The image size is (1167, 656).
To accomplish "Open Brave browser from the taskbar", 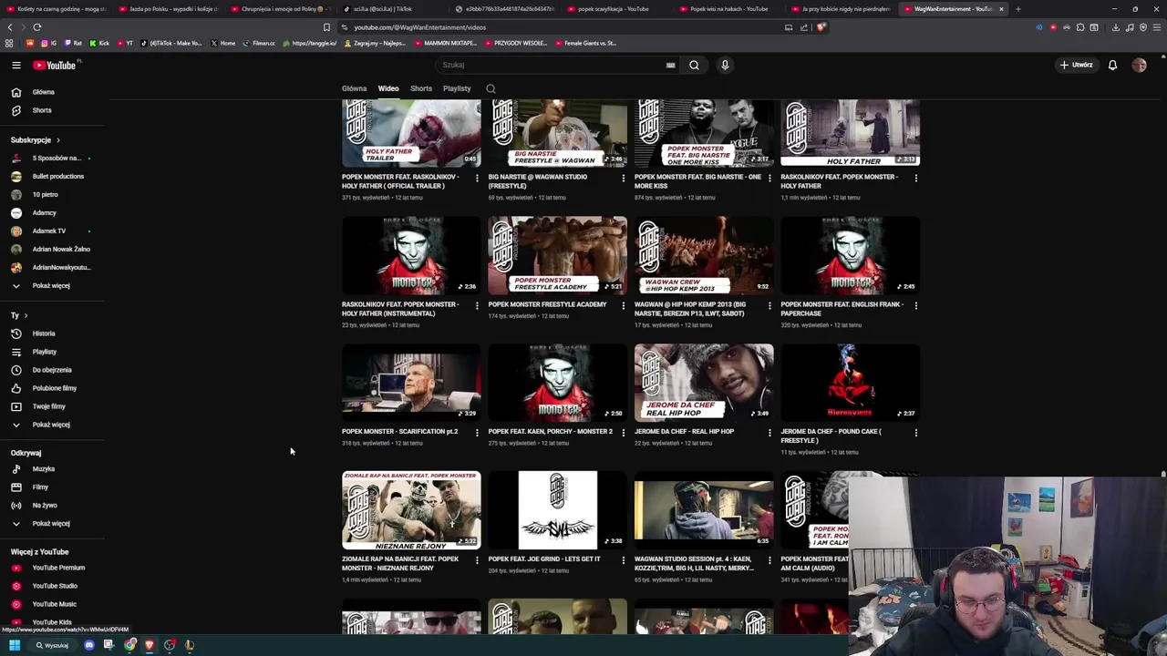I will click(150, 645).
